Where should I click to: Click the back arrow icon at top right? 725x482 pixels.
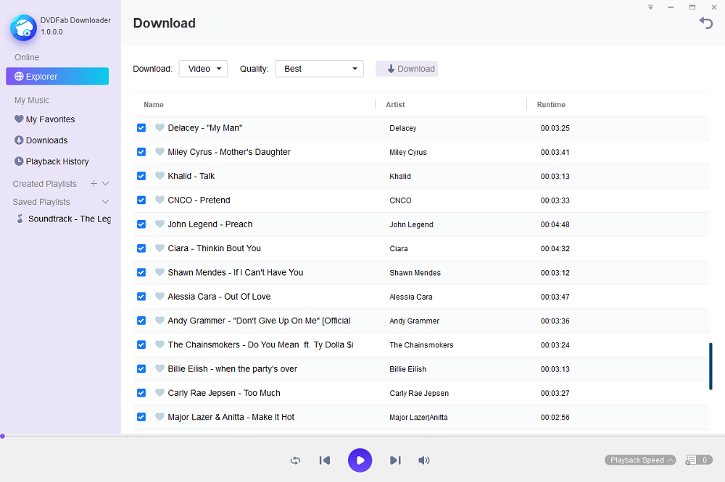(x=705, y=22)
